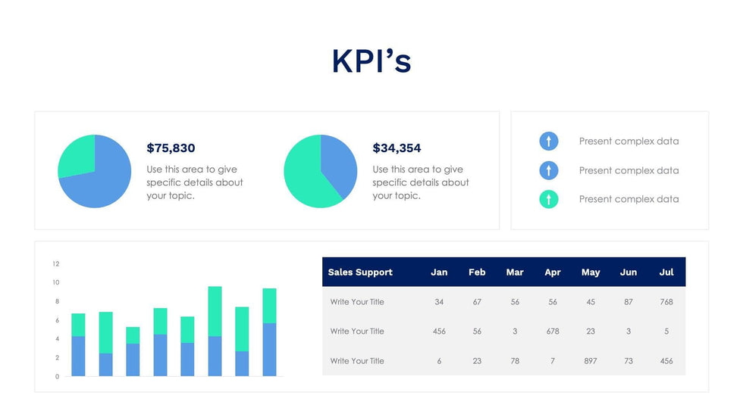Screen dimensions: 743x417
Task: Click the Jul column header
Action: tap(666, 272)
